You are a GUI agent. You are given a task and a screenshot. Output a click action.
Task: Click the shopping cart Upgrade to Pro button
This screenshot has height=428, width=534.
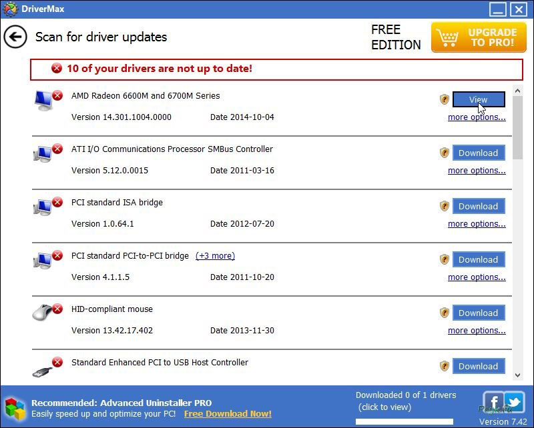[x=479, y=37]
